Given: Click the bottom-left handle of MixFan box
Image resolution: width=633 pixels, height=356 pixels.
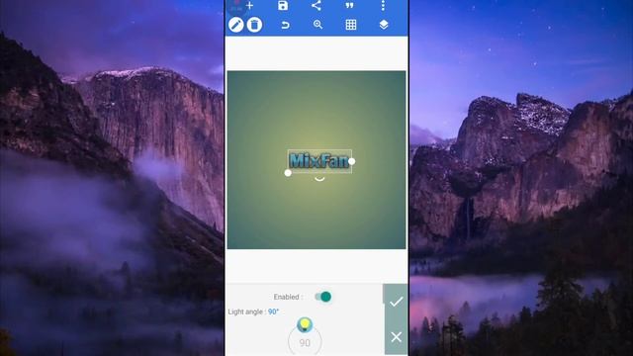Looking at the screenshot, I should pyautogui.click(x=288, y=173).
